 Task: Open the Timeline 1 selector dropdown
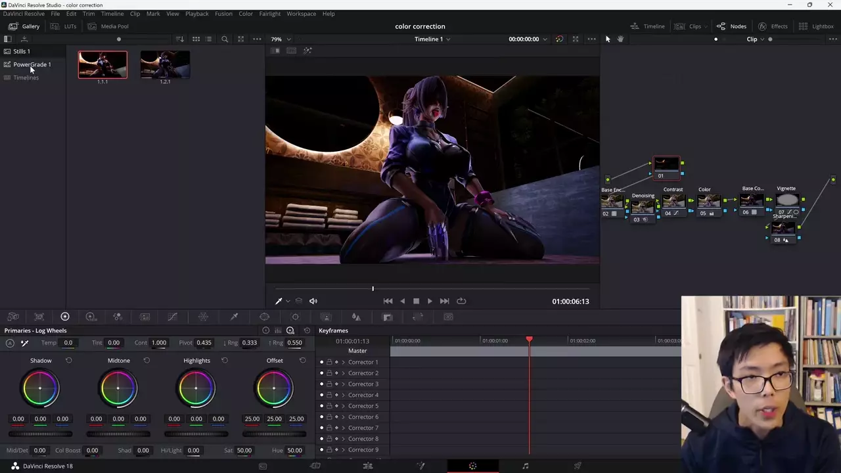tap(432, 39)
